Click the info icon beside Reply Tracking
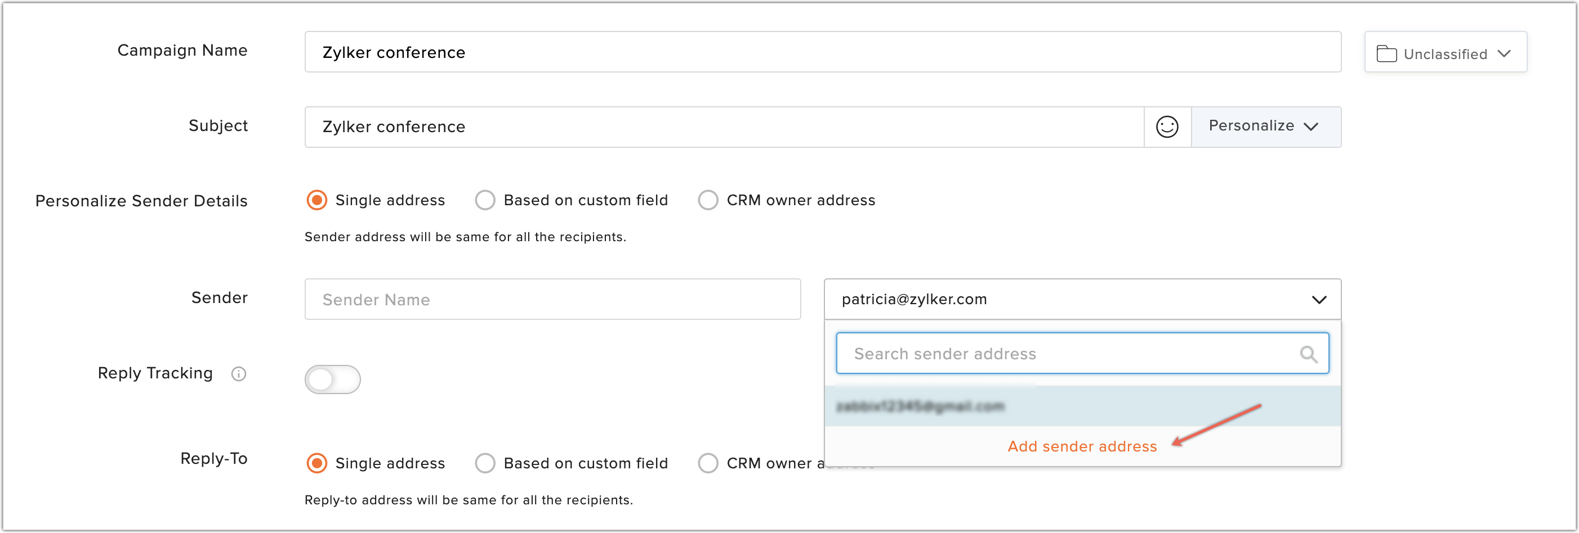 click(238, 374)
